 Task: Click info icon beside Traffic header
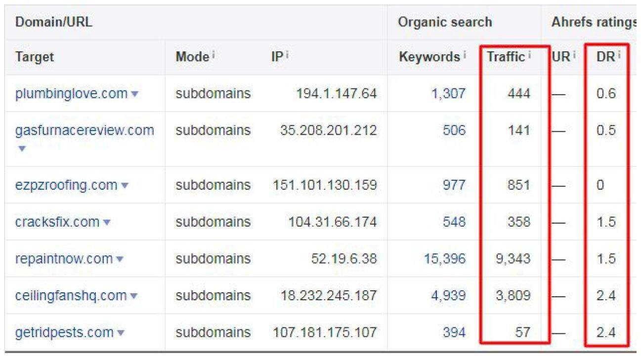click(x=529, y=54)
